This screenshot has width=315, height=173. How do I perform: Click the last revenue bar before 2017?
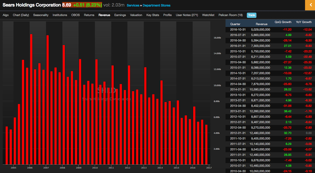pyautogui.click(x=206, y=144)
